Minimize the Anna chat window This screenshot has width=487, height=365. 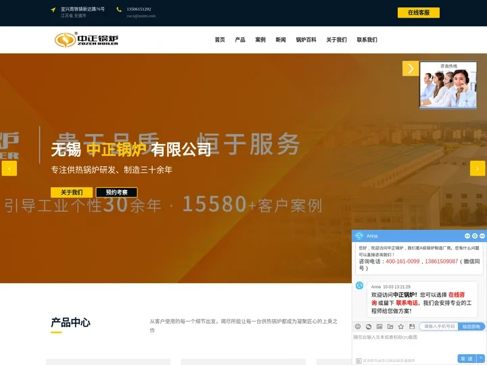click(482, 236)
